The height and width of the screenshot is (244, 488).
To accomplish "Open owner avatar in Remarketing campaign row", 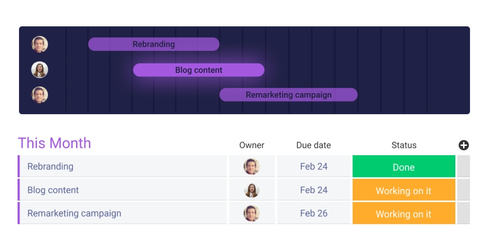I will pos(252,213).
